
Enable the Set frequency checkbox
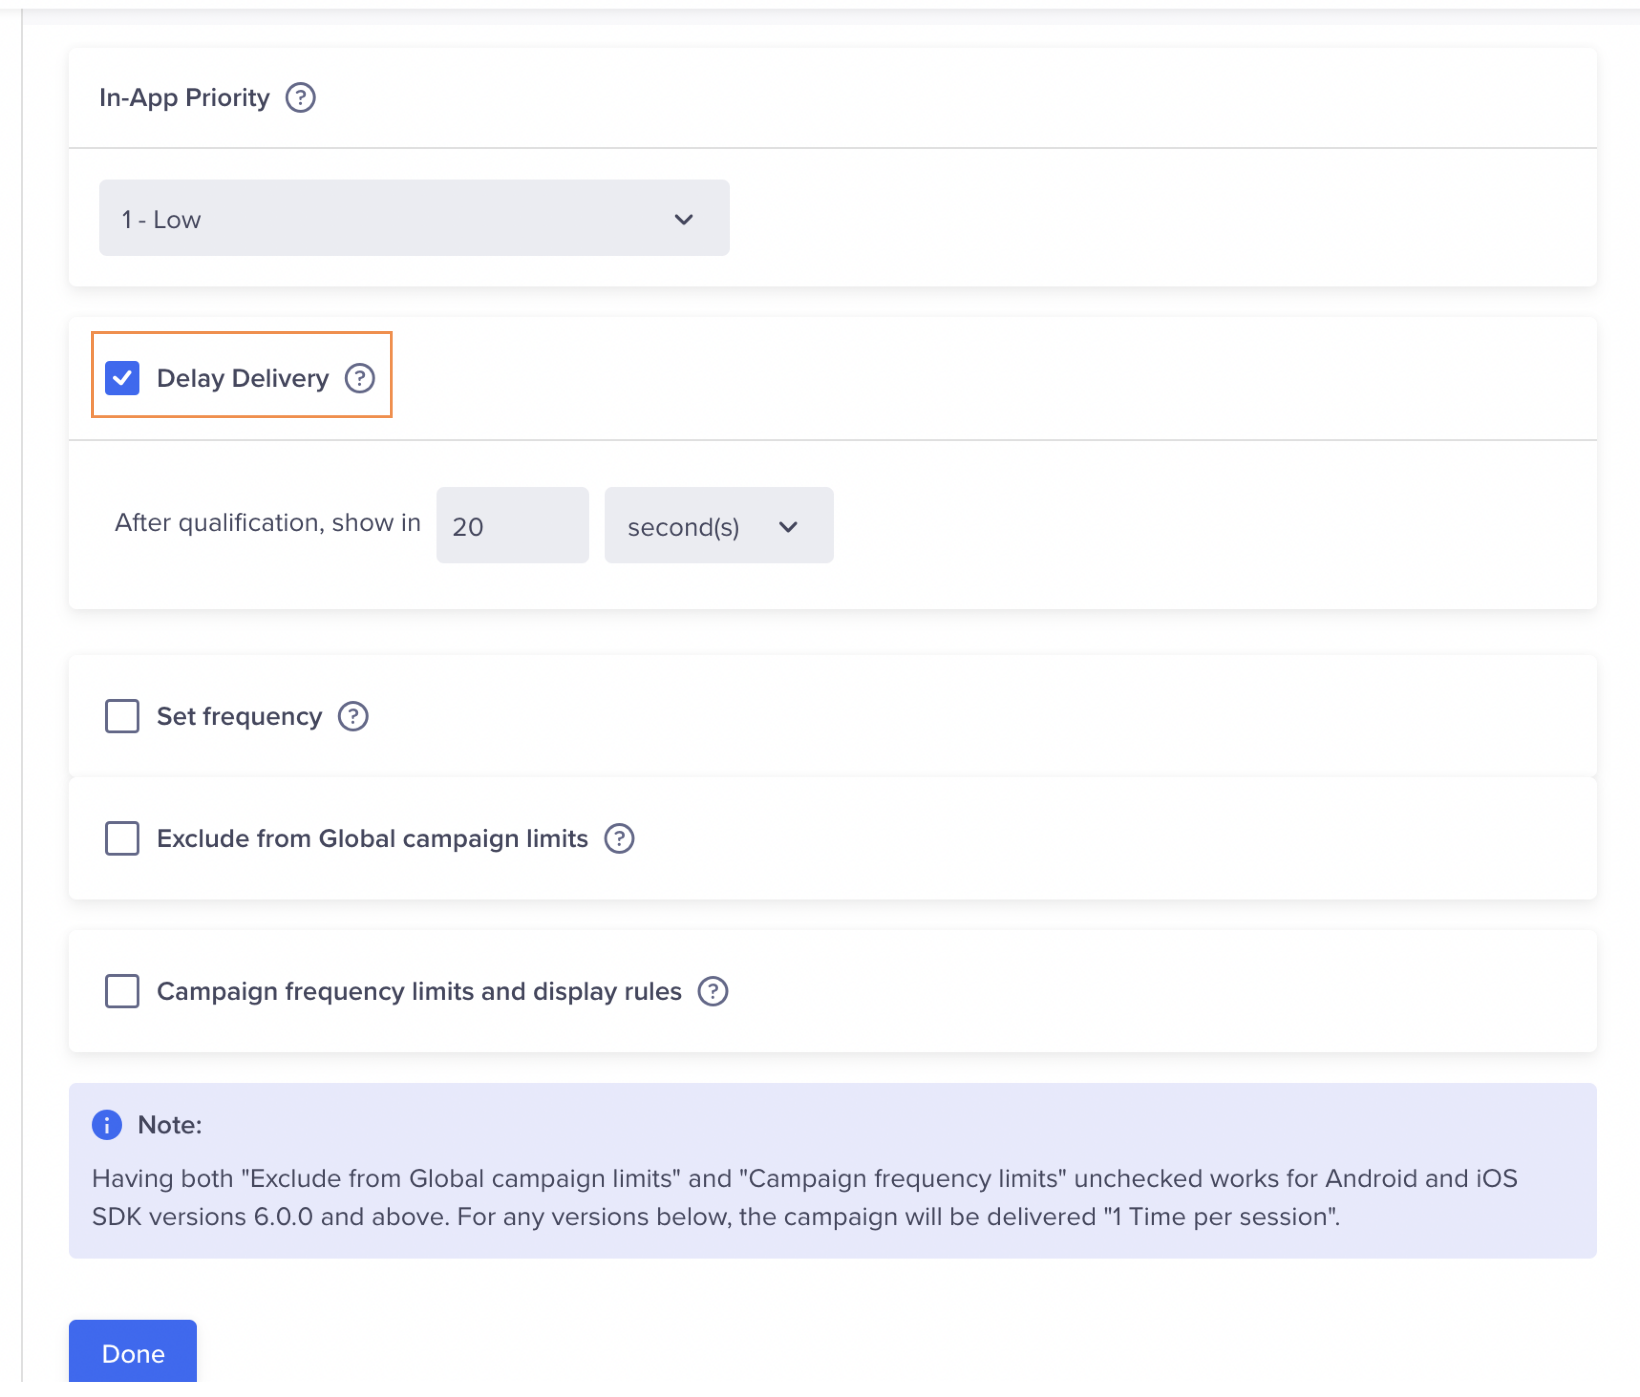coord(122,716)
